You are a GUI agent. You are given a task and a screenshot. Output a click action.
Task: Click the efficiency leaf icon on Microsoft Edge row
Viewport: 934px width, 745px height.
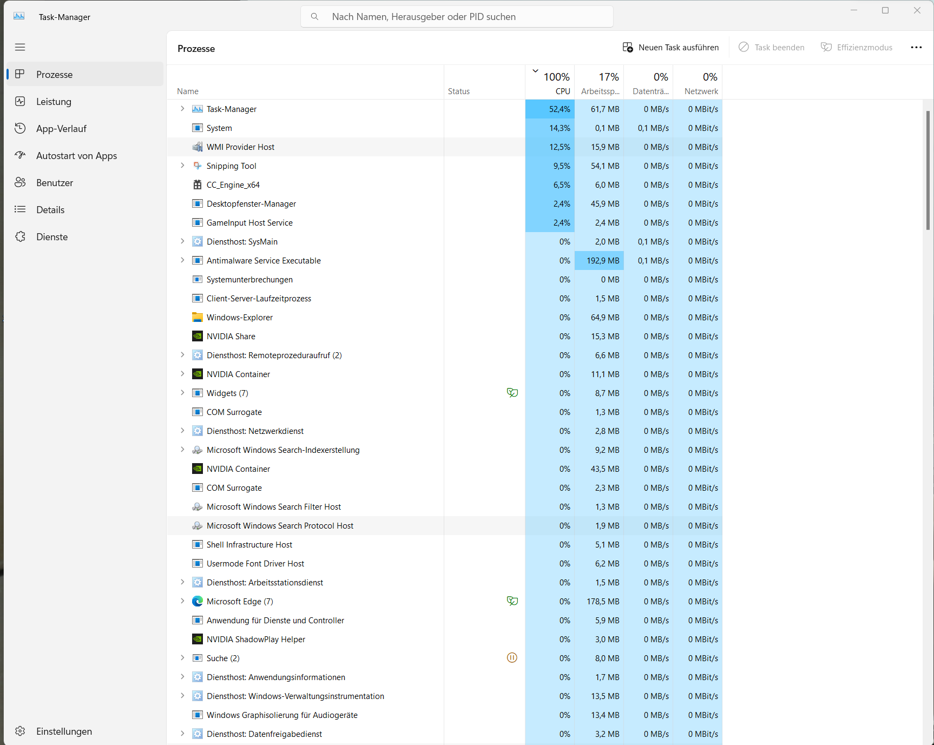[x=512, y=601]
